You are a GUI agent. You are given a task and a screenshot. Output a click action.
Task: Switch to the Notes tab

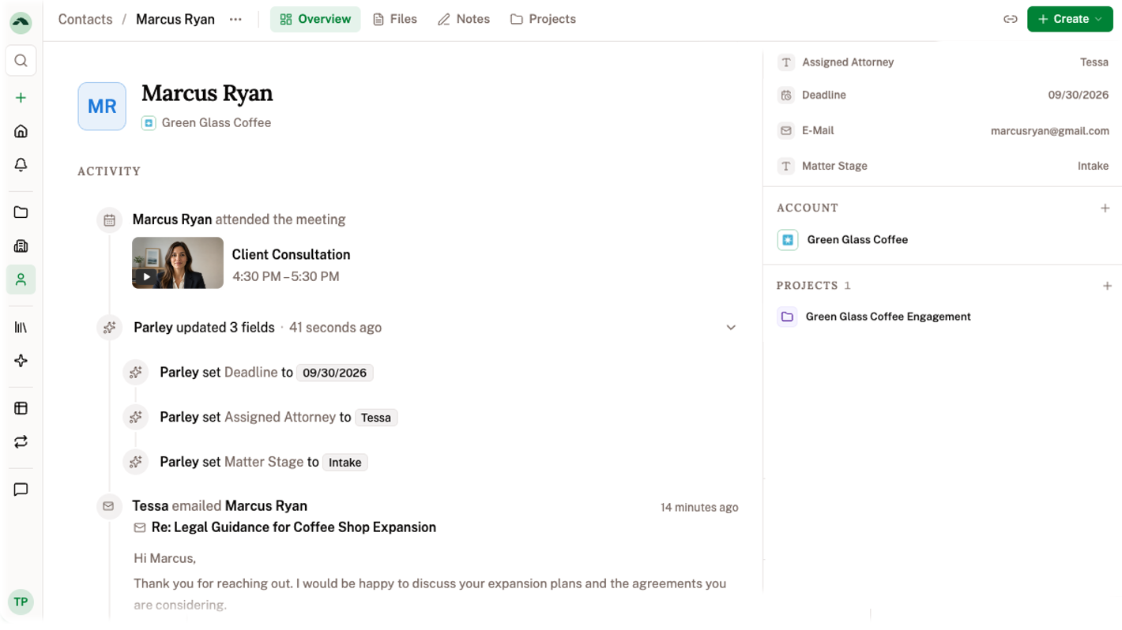tap(464, 19)
